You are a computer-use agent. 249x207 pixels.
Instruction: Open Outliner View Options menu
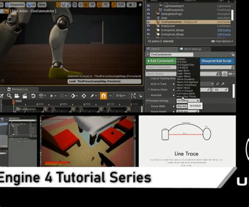(x=222, y=41)
